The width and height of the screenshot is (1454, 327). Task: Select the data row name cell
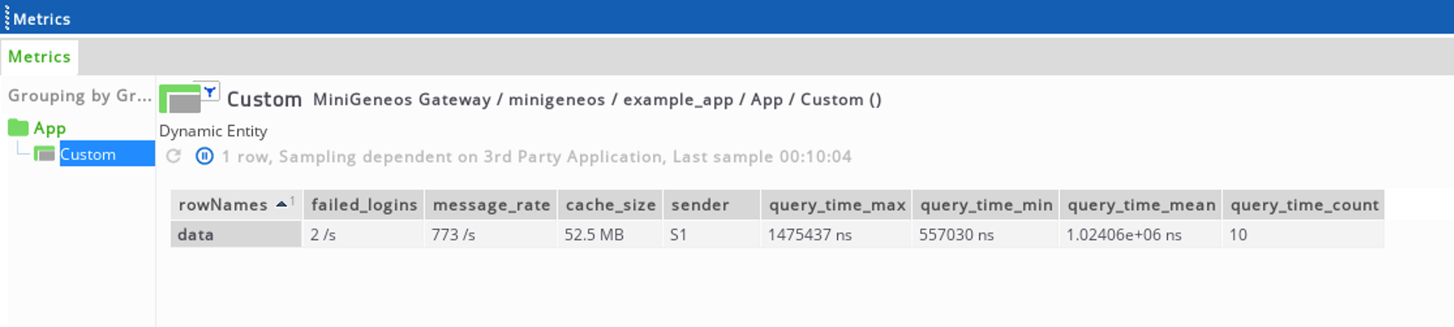(x=236, y=234)
